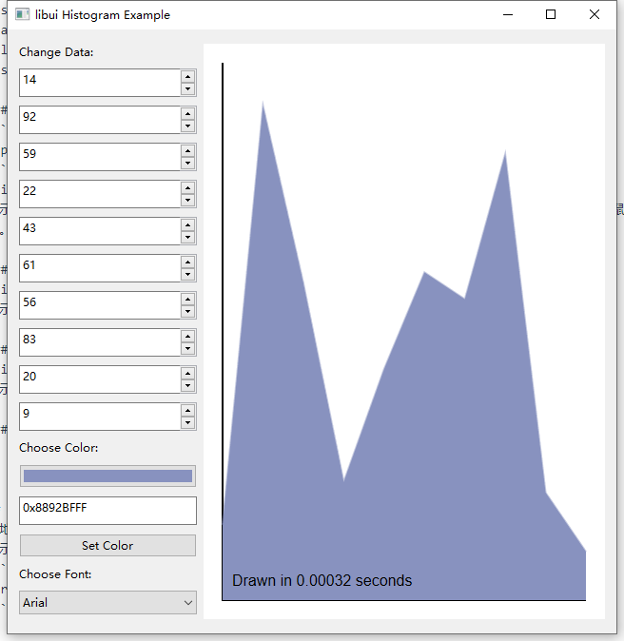Image resolution: width=624 pixels, height=641 pixels.
Task: Increment the spinbox containing 43
Action: pos(188,224)
